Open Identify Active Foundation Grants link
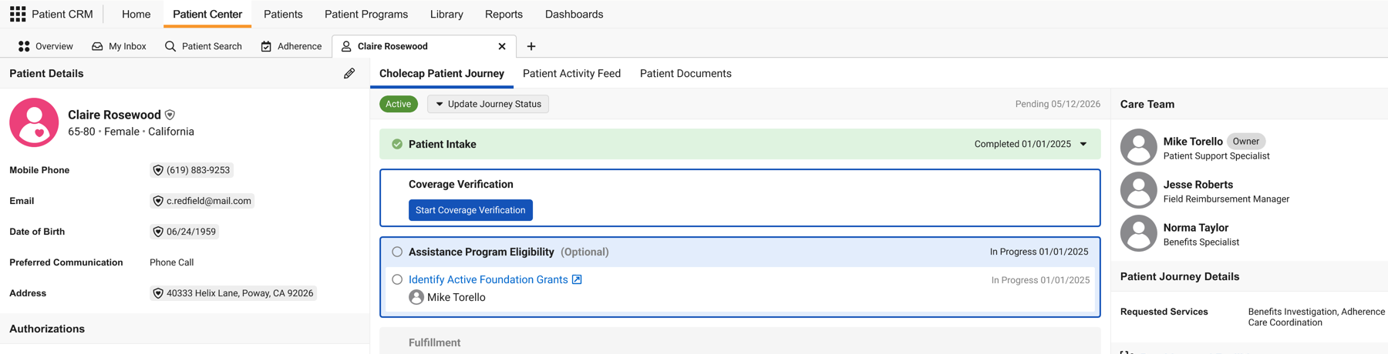Screen dimensions: 1388x354 488,279
